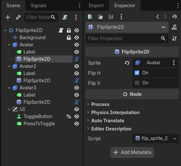Focus the Filter Properties search field
The image size is (181, 166).
click(127, 38)
